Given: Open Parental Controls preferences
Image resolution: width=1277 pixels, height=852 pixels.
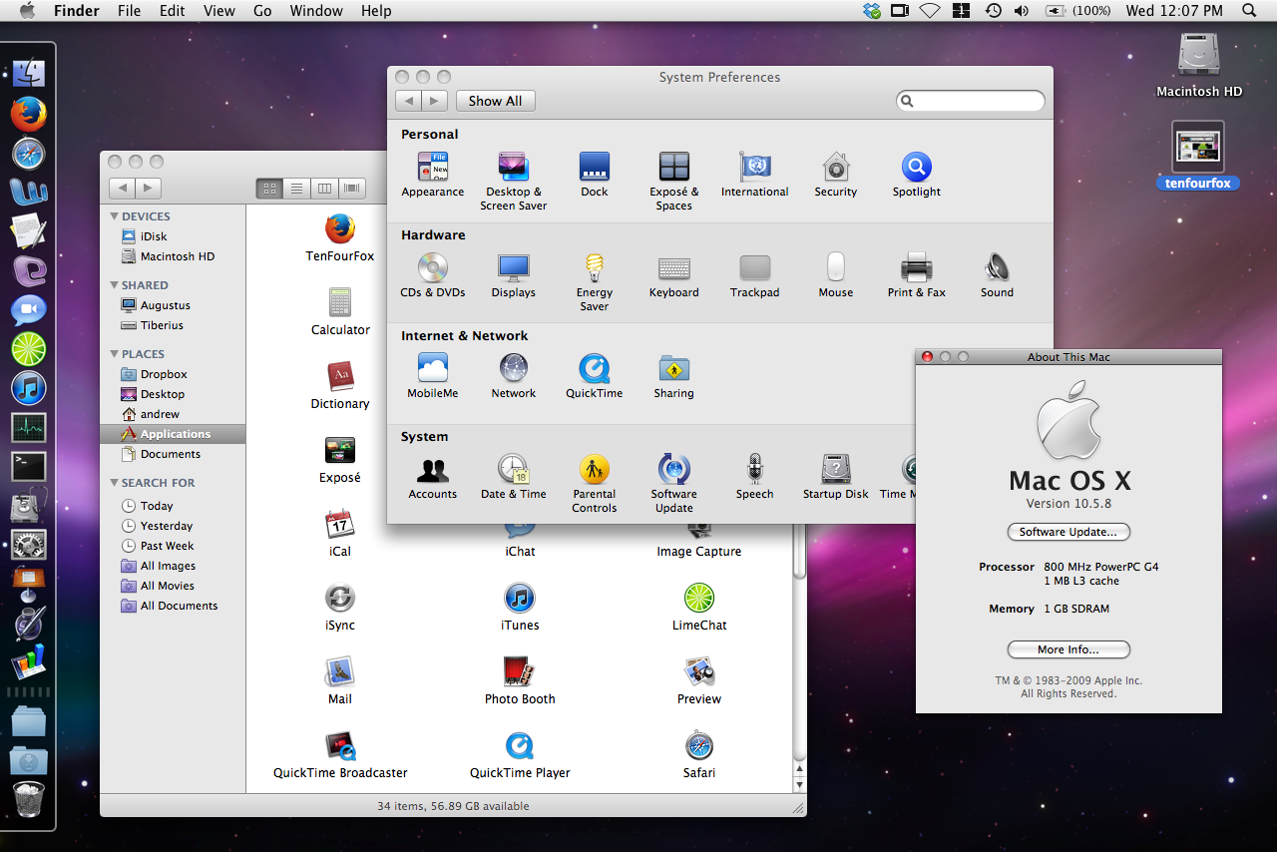Looking at the screenshot, I should [x=594, y=469].
